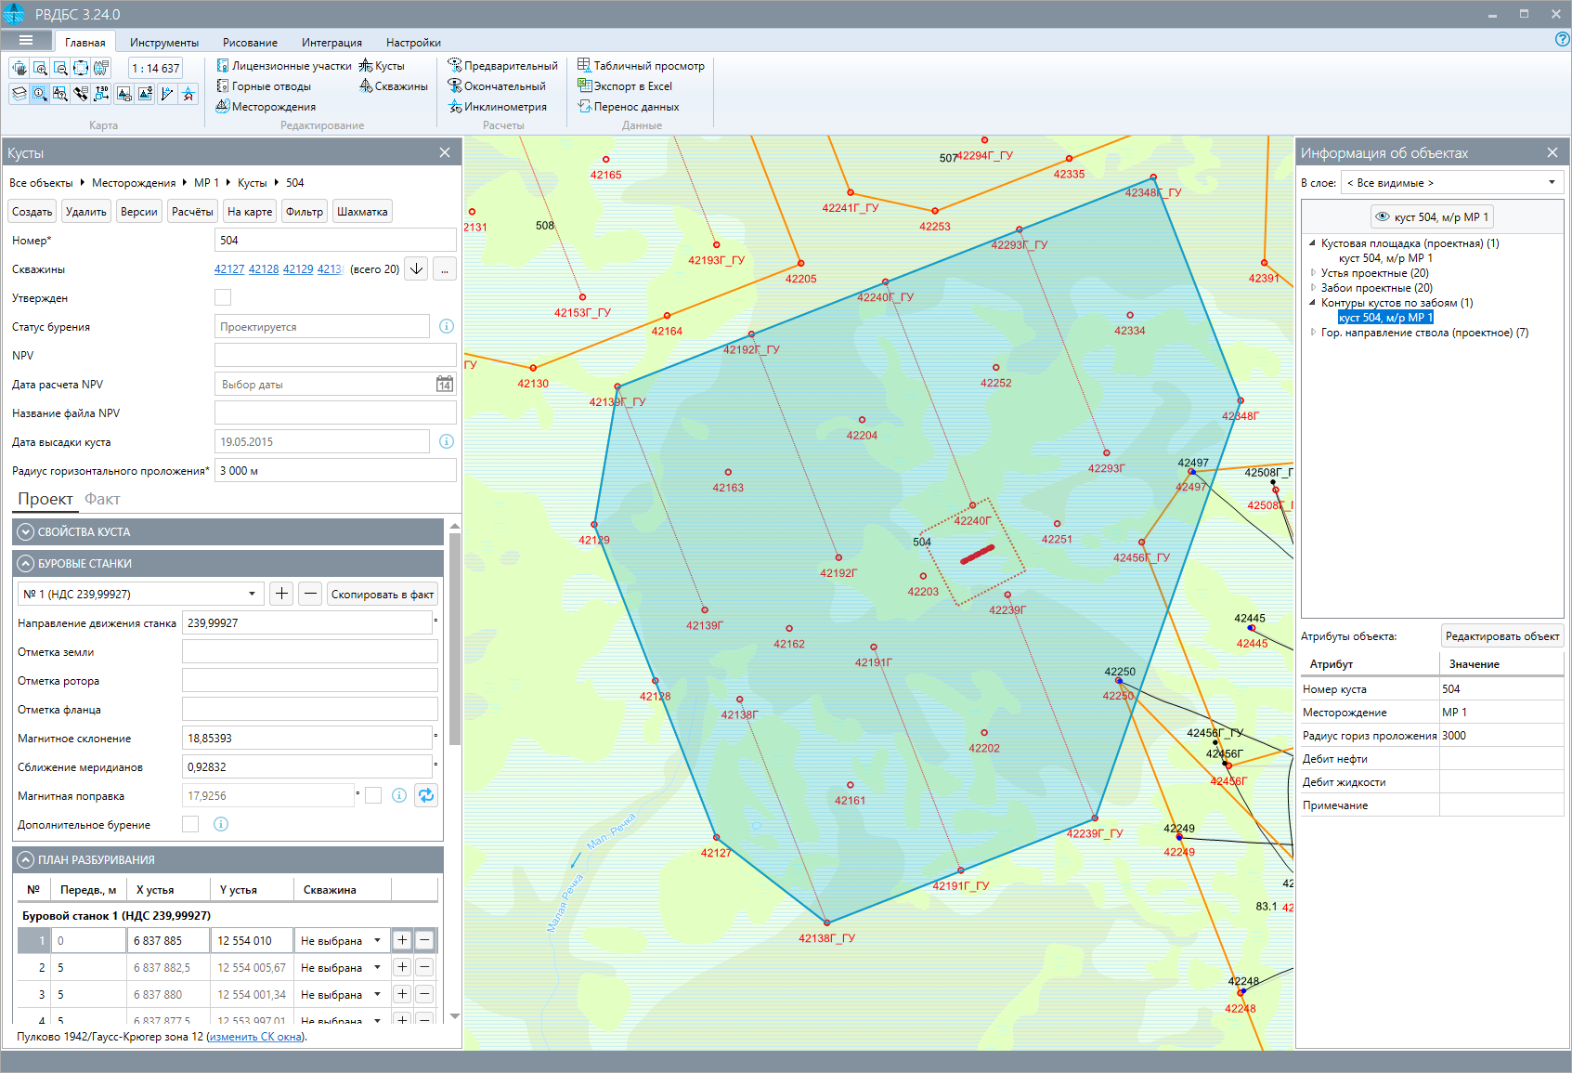Collapse the ПЛАН РАЗБУРИВАНИЯ section

click(26, 860)
